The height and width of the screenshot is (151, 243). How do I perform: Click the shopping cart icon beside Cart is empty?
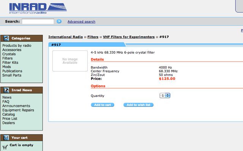tap(5, 147)
